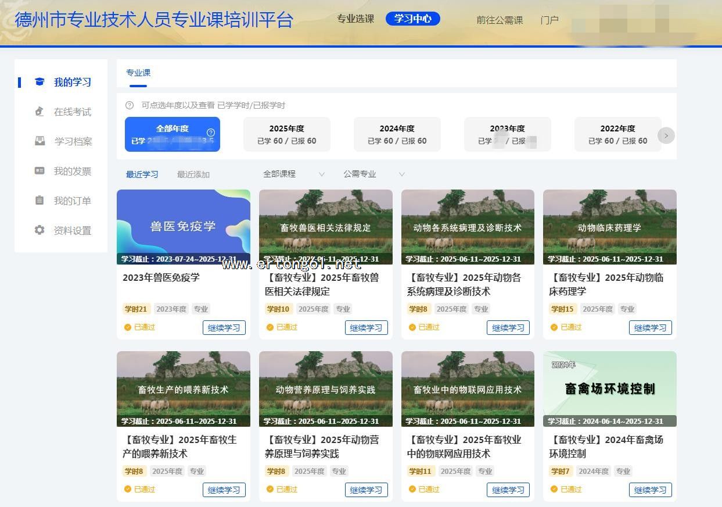Image resolution: width=722 pixels, height=507 pixels.
Task: Select the 2025年度 year filter
Action: click(286, 134)
